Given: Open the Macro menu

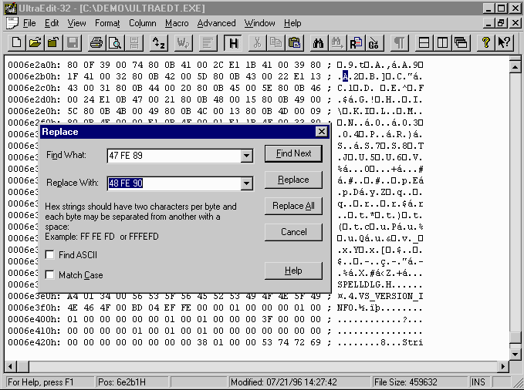Looking at the screenshot, I should coord(177,23).
